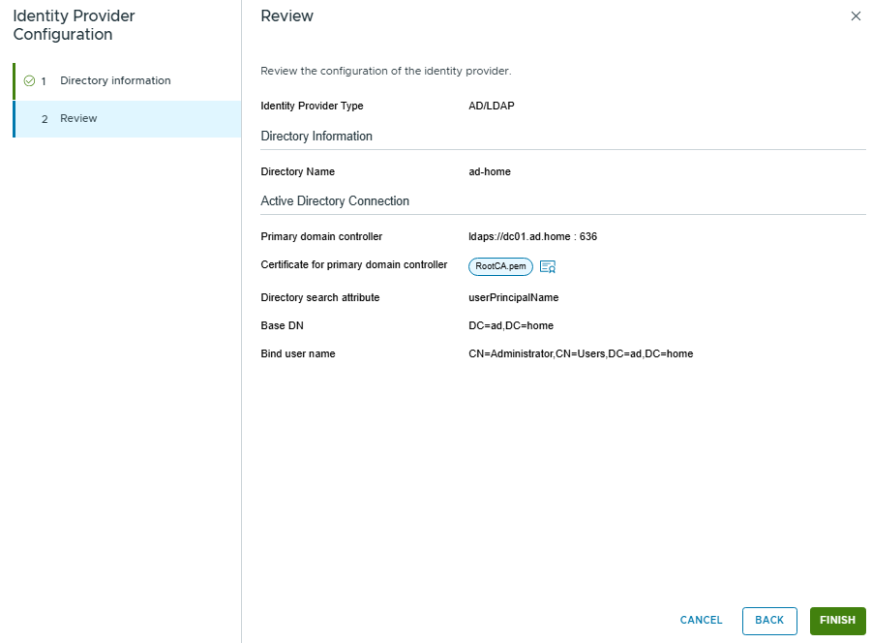The image size is (872, 643).
Task: Select the ldaps://dc01.ad.home primary controller value
Action: 532,236
